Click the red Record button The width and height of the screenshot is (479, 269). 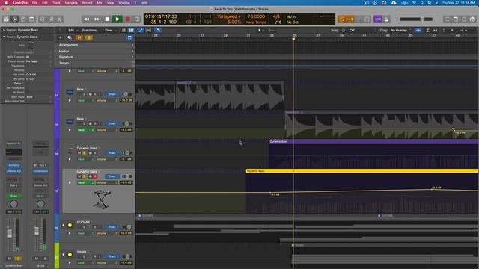pyautogui.click(x=128, y=19)
